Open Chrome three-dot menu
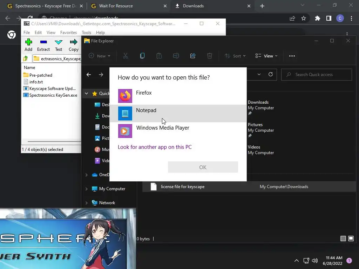Screen dimensions: 359x269 (x=351, y=18)
